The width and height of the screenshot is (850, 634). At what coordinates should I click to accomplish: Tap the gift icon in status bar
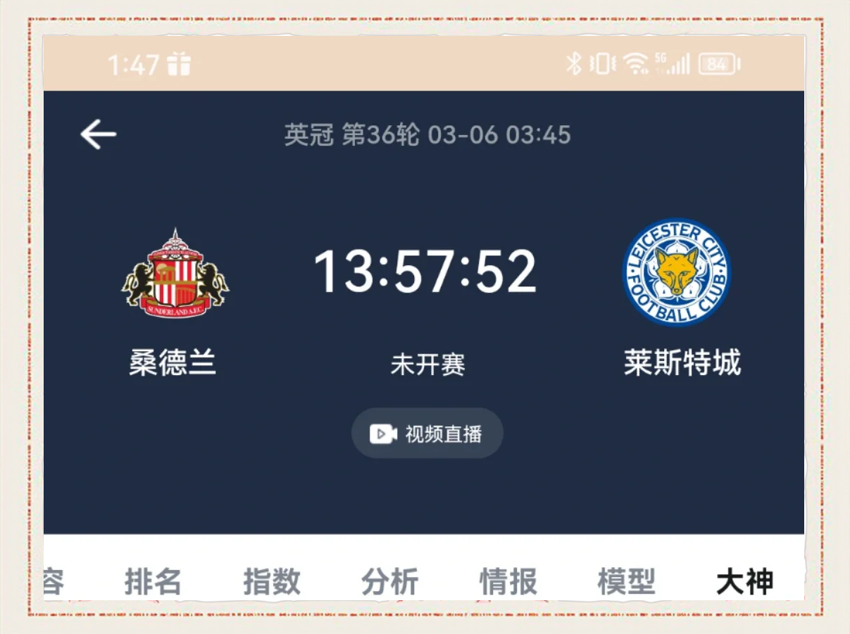(x=179, y=65)
